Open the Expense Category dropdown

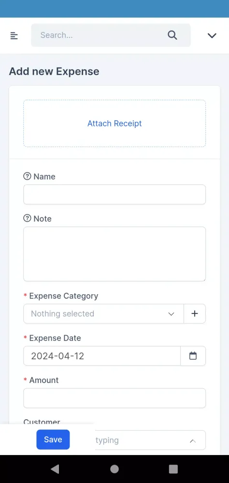coord(103,313)
